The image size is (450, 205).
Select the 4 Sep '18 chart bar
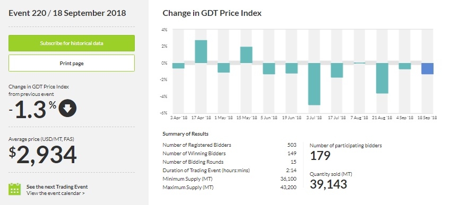coord(405,66)
